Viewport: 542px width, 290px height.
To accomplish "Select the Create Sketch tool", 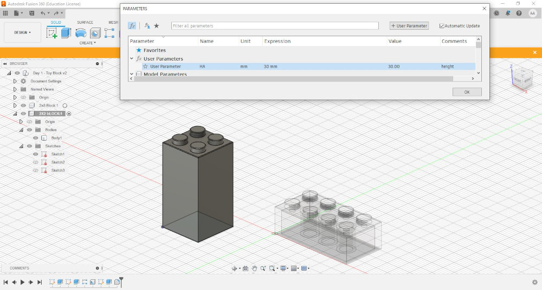I will [52, 33].
